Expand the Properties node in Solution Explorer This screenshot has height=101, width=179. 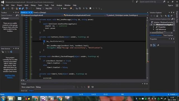pos(154,27)
